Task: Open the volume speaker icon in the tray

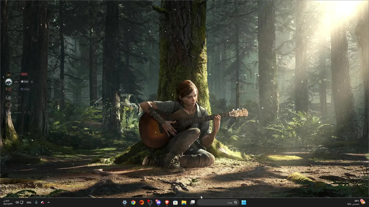Action: (17, 202)
